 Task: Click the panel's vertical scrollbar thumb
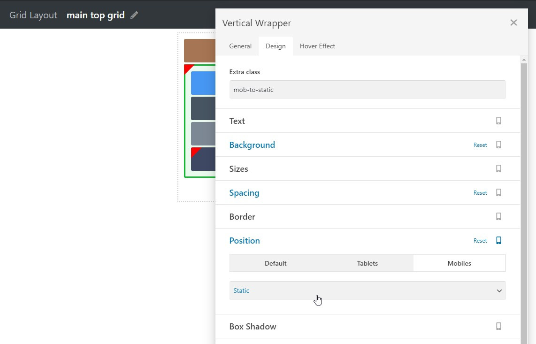click(524, 204)
